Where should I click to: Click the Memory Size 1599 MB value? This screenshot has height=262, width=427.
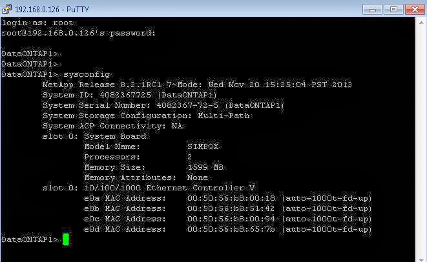pyautogui.click(x=205, y=167)
